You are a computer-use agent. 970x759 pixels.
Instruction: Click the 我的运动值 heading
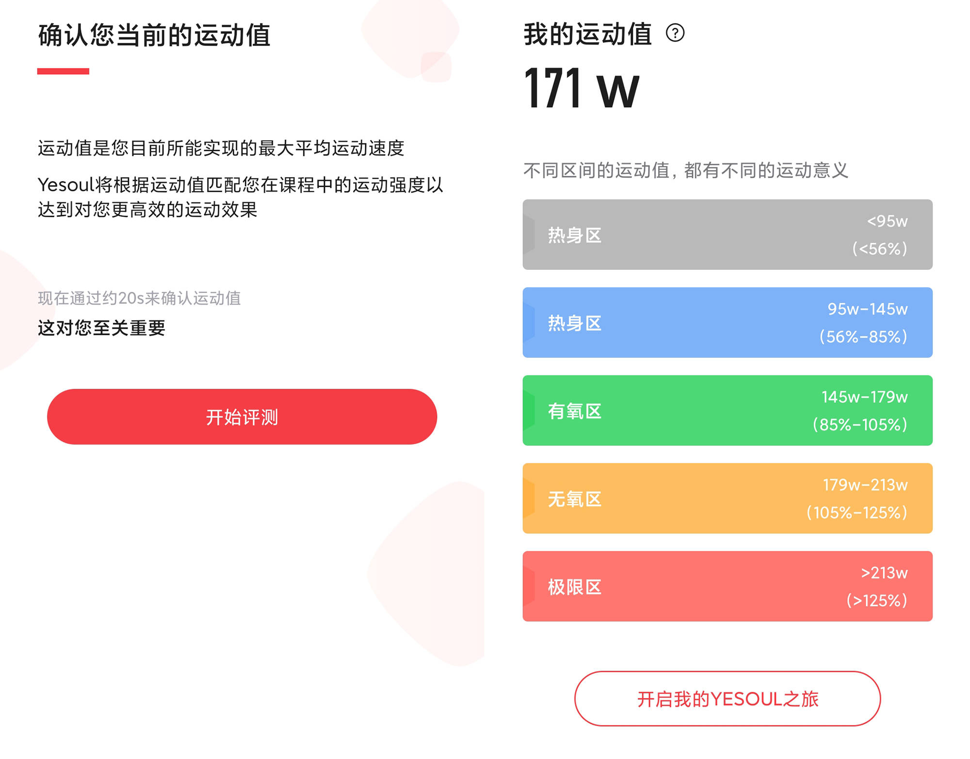[587, 34]
